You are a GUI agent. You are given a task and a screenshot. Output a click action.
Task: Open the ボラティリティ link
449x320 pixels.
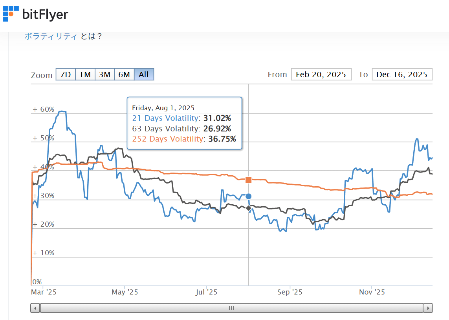click(51, 36)
